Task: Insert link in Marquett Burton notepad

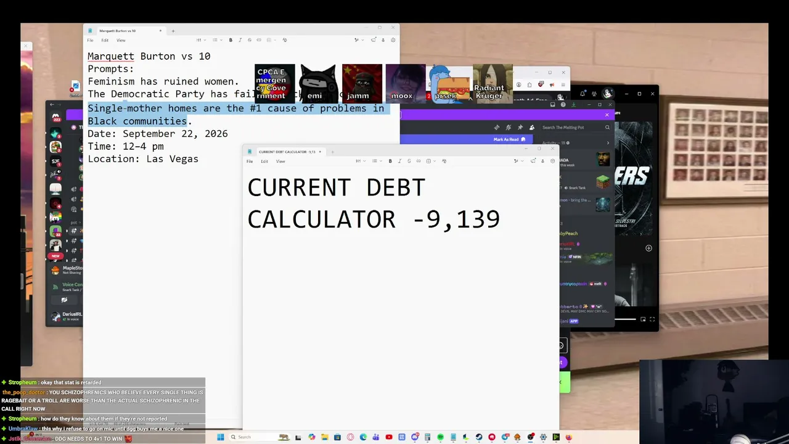Action: tap(259, 40)
